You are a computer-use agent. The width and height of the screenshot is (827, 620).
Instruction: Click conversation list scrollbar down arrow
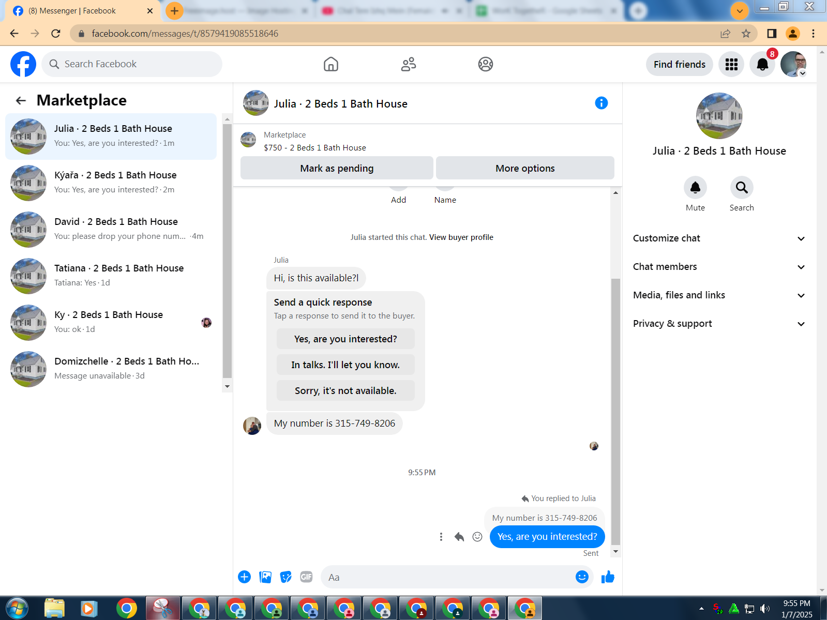pos(227,386)
